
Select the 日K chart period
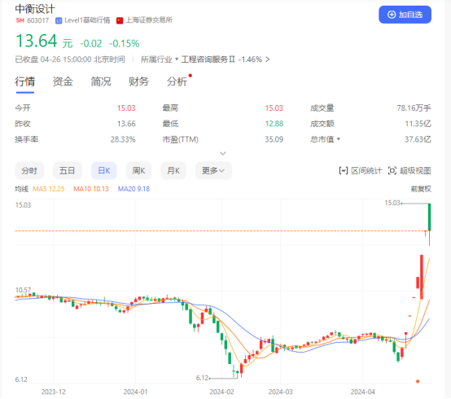coord(104,170)
